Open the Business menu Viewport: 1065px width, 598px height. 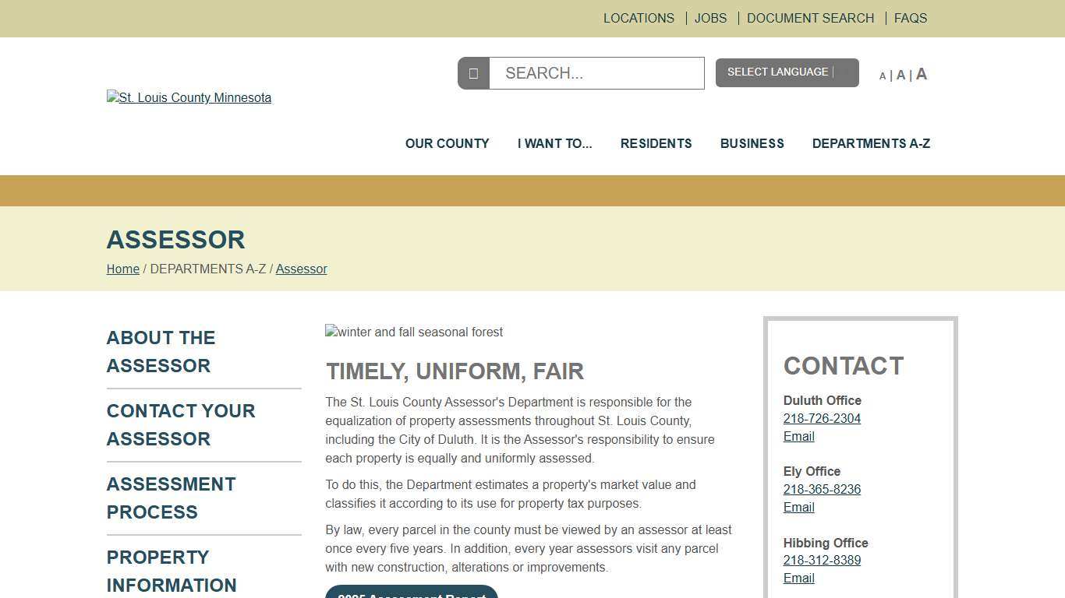(x=752, y=143)
